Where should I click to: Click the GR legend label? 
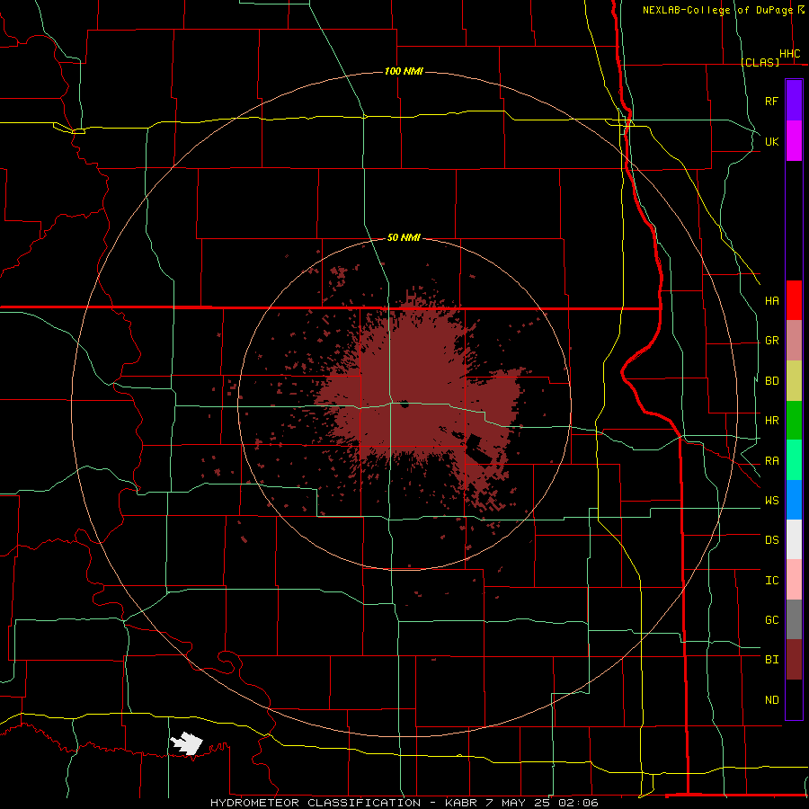[771, 341]
